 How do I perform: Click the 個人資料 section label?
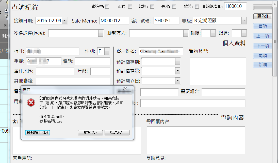pos(234,43)
